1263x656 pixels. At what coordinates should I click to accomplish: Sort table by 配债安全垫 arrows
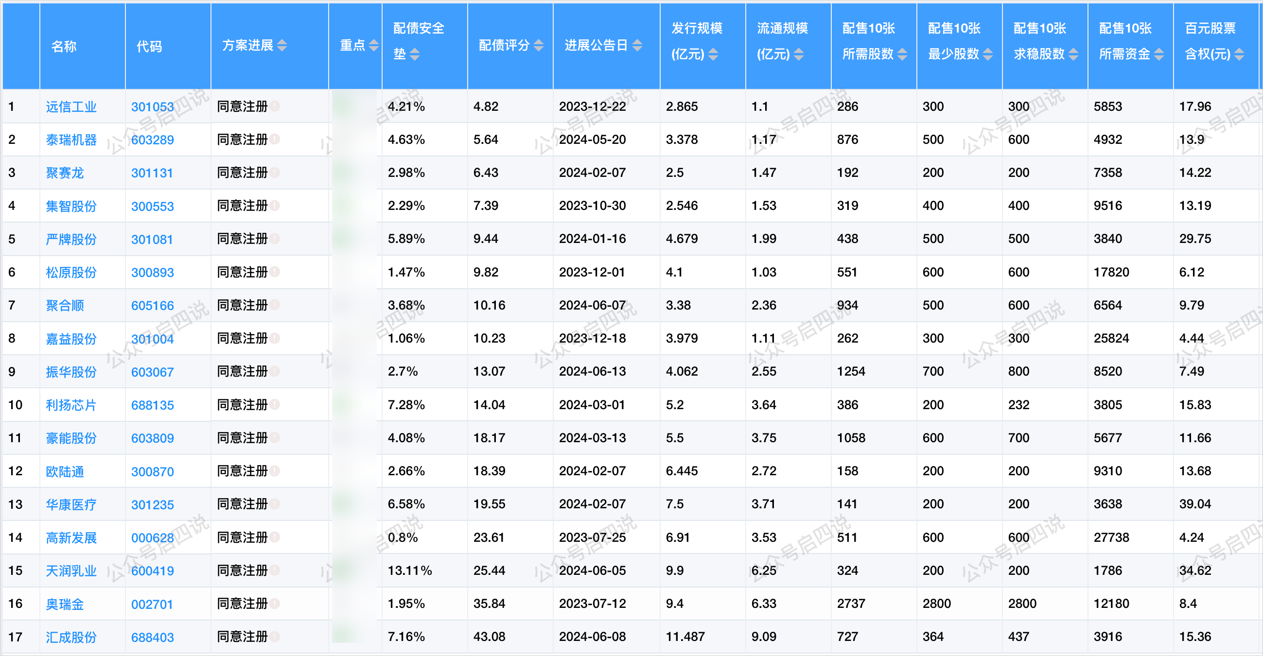tap(415, 54)
